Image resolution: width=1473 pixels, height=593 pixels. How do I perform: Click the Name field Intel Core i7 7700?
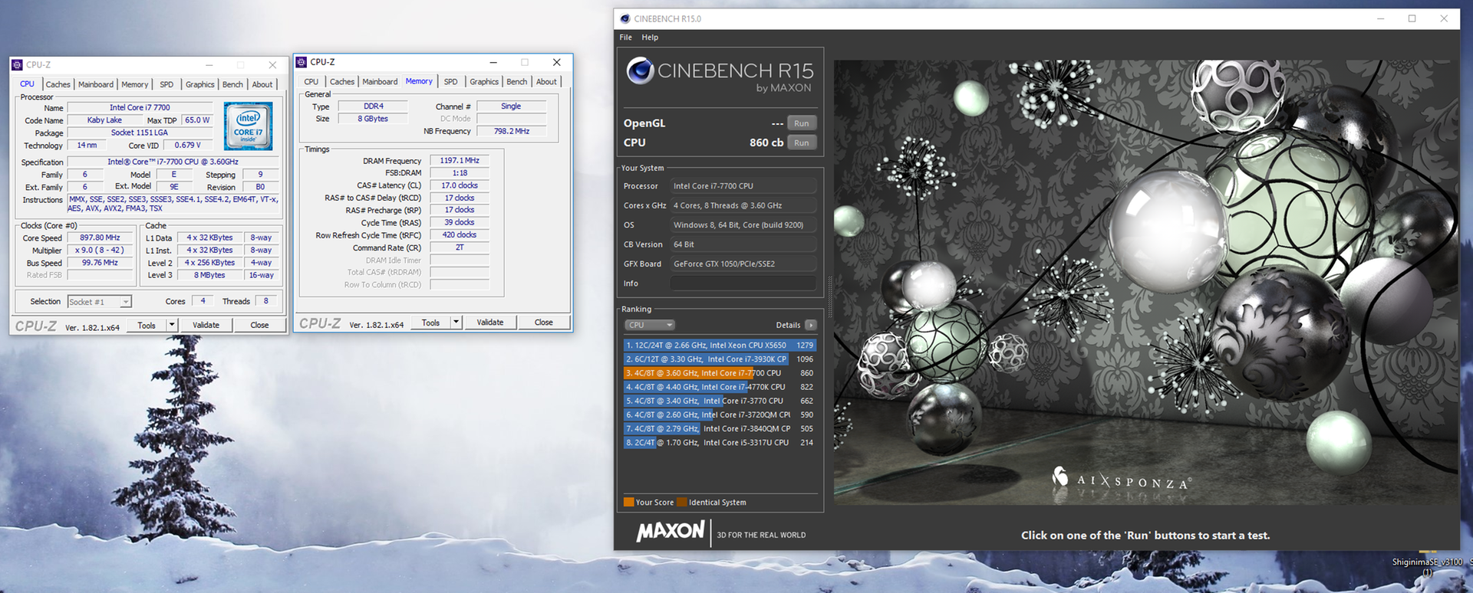click(140, 108)
